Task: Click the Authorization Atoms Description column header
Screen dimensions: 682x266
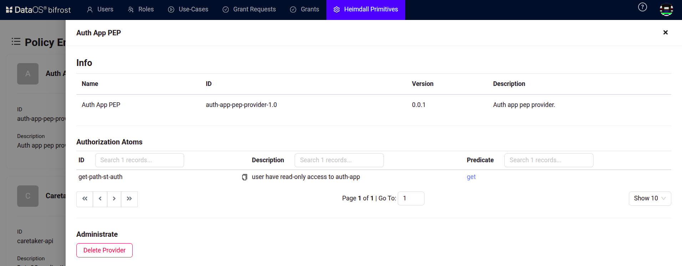Action: pos(268,160)
